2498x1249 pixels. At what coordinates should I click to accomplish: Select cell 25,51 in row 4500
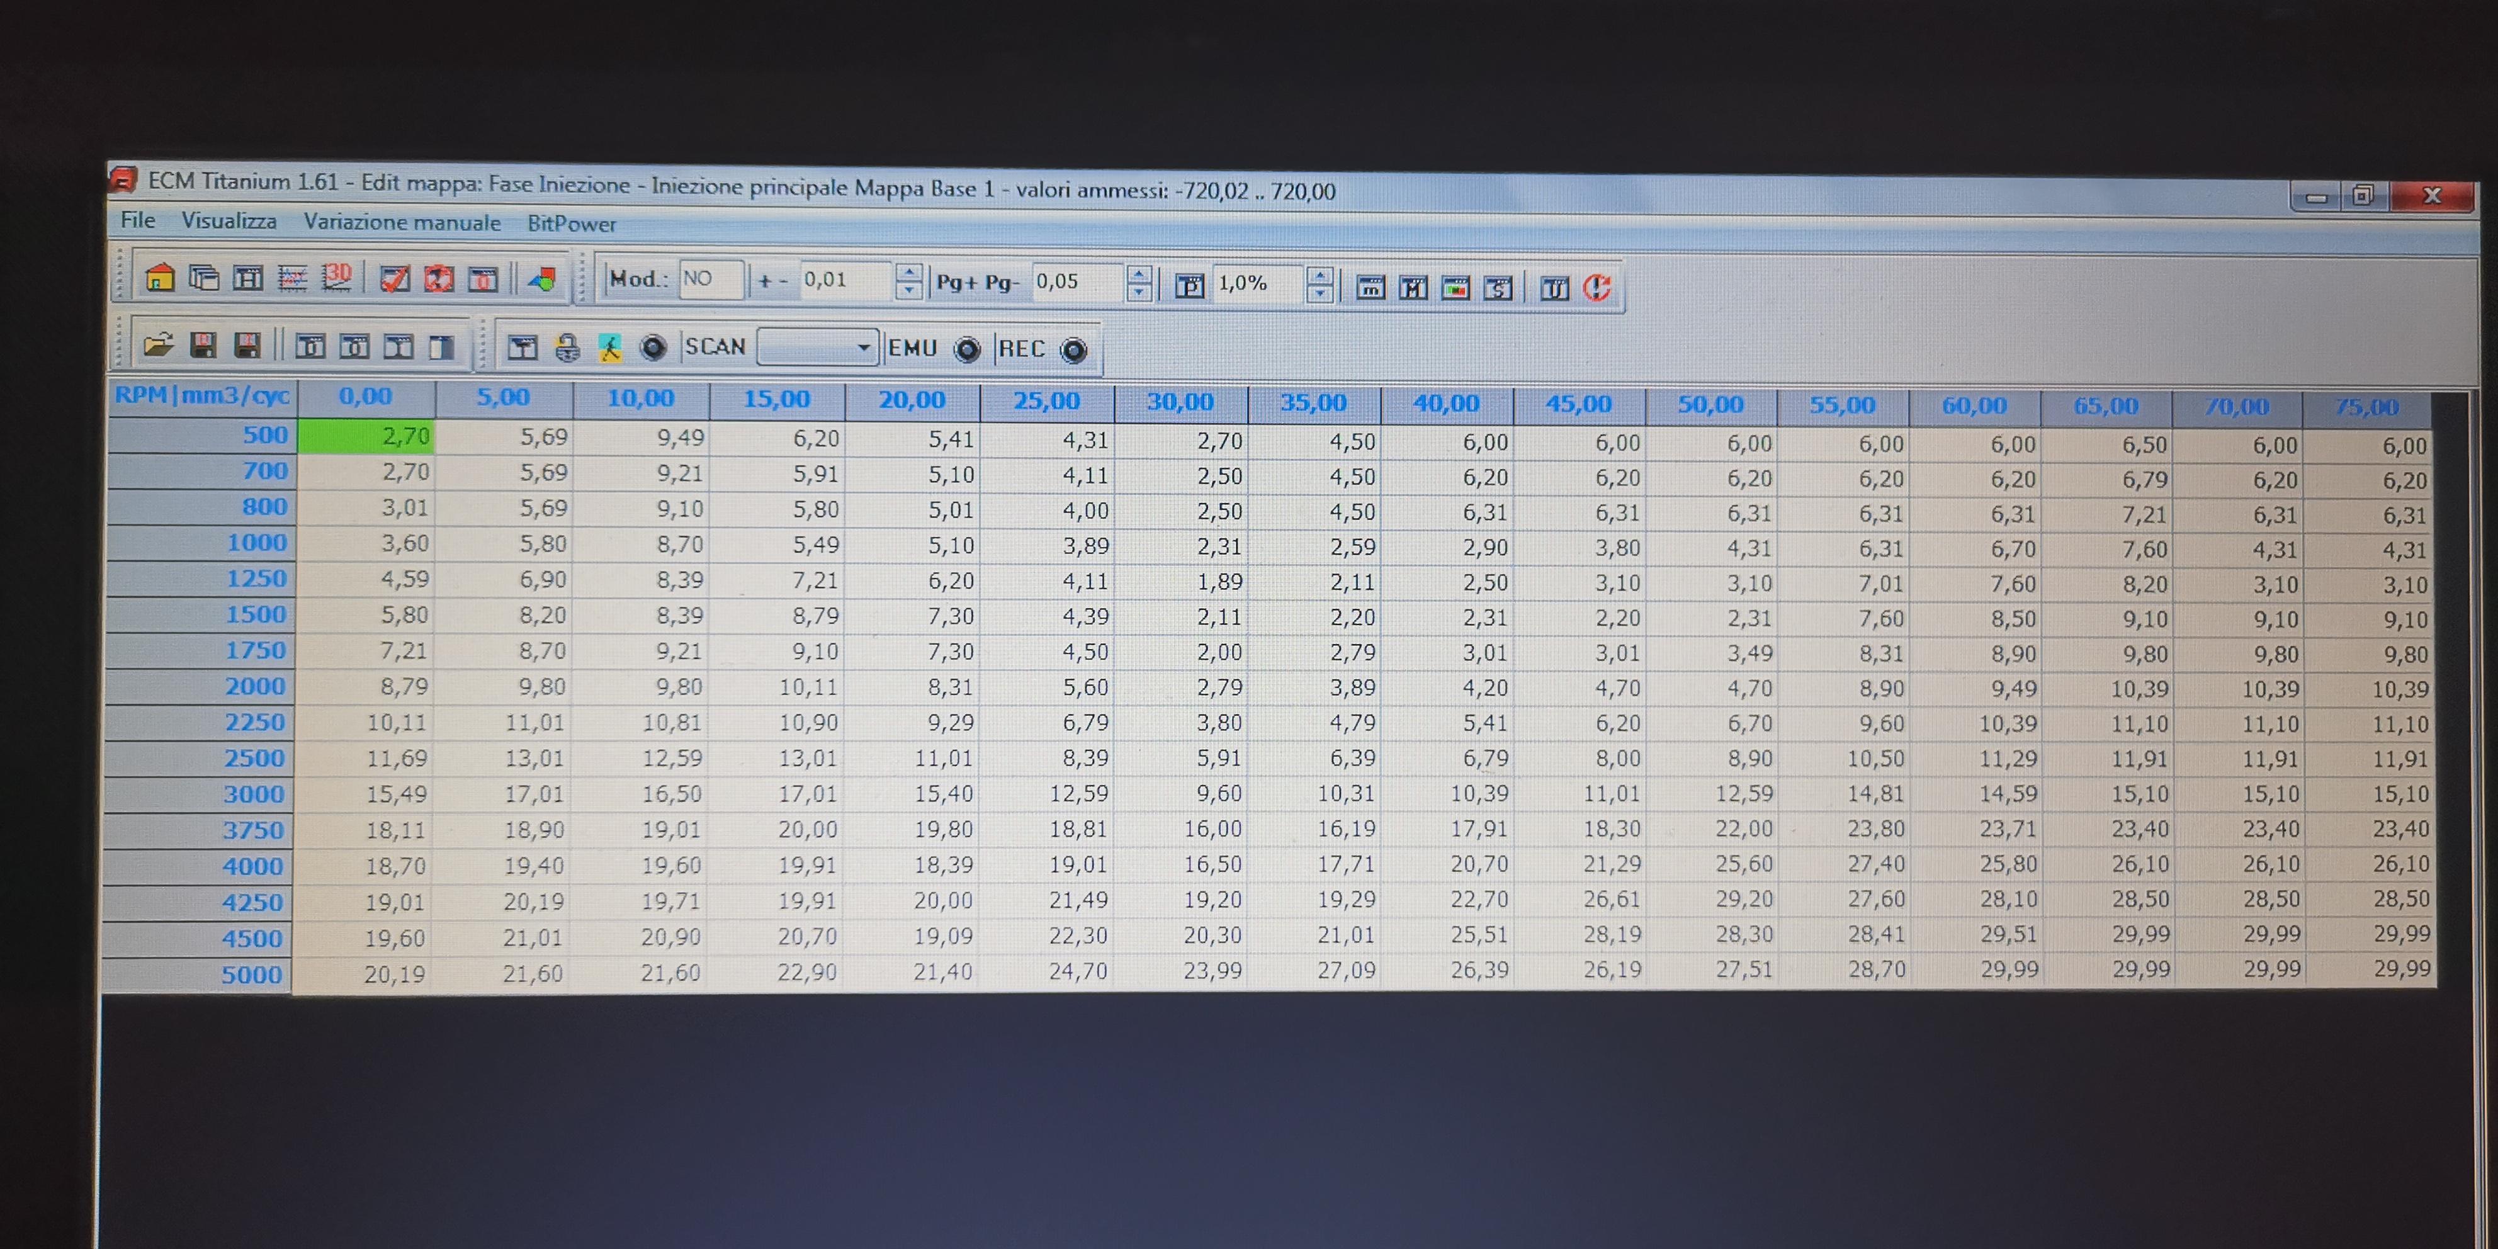(x=1447, y=935)
